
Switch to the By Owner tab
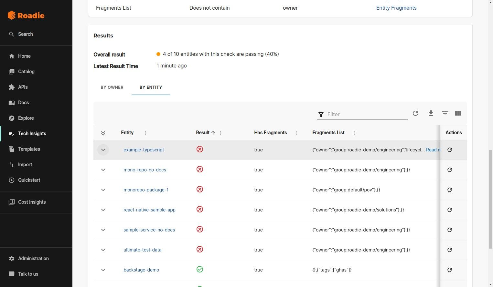[112, 87]
